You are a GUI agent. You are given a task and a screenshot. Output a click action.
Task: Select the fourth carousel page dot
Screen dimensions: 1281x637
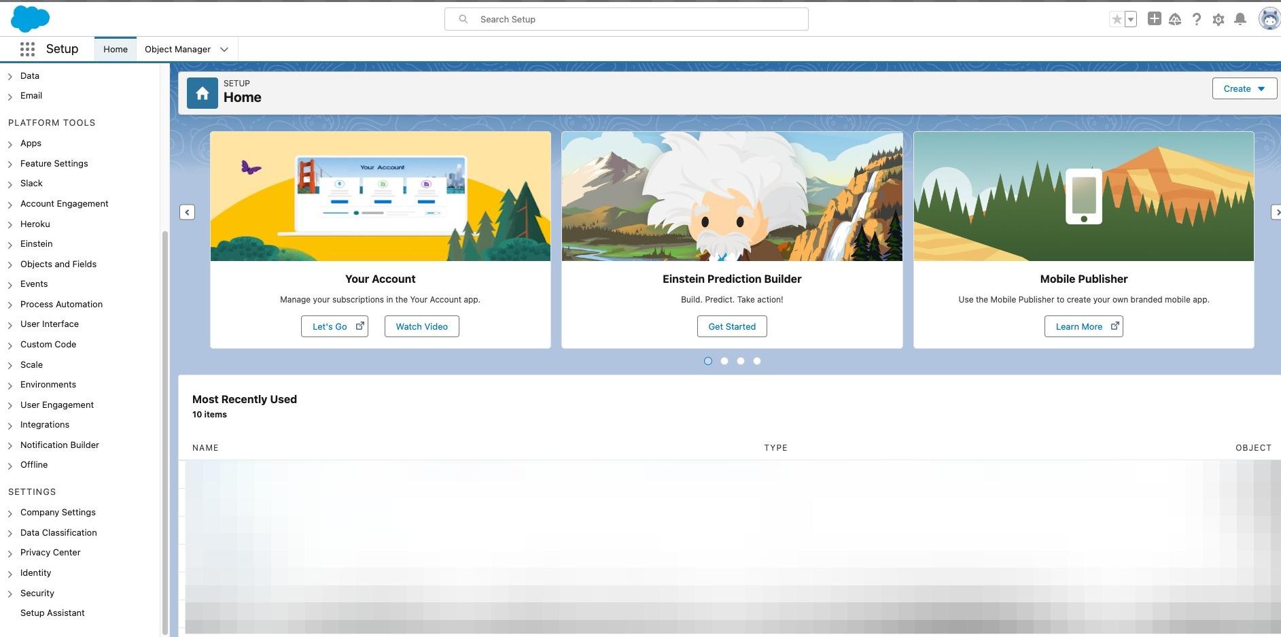coord(757,361)
